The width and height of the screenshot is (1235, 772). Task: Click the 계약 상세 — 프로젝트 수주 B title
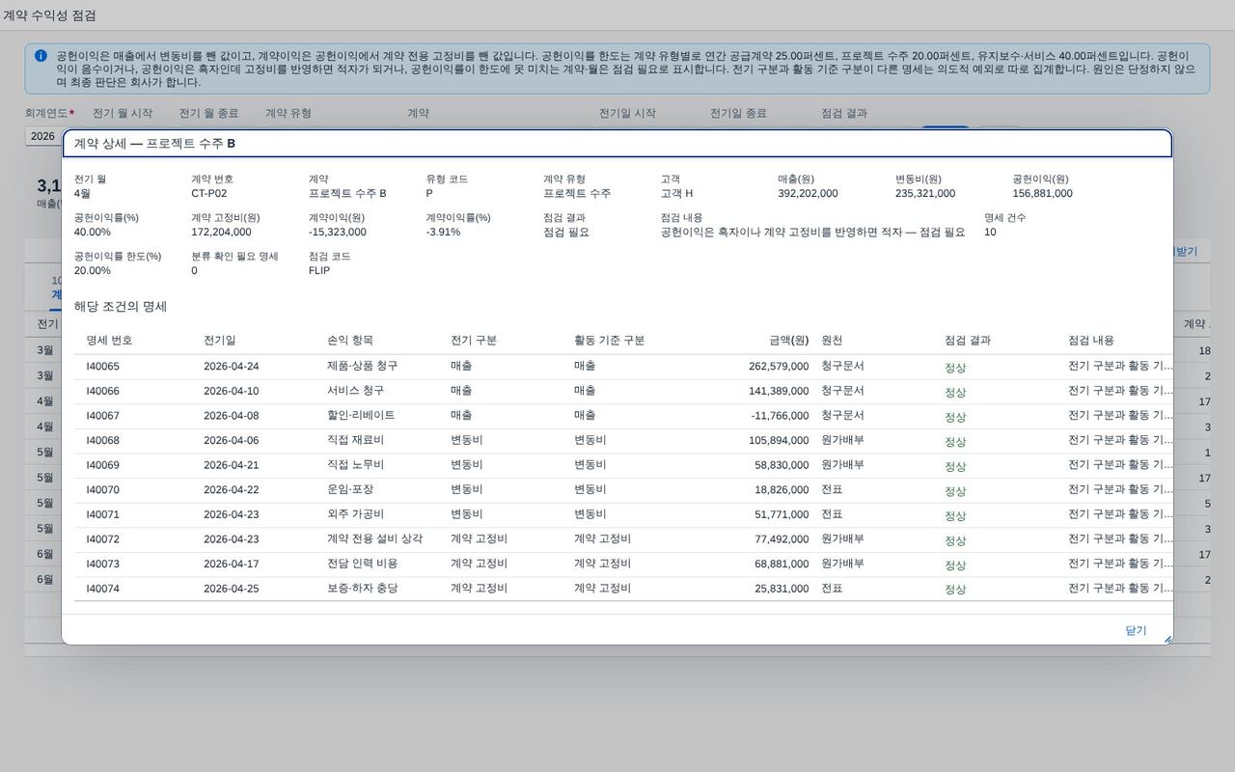click(154, 143)
